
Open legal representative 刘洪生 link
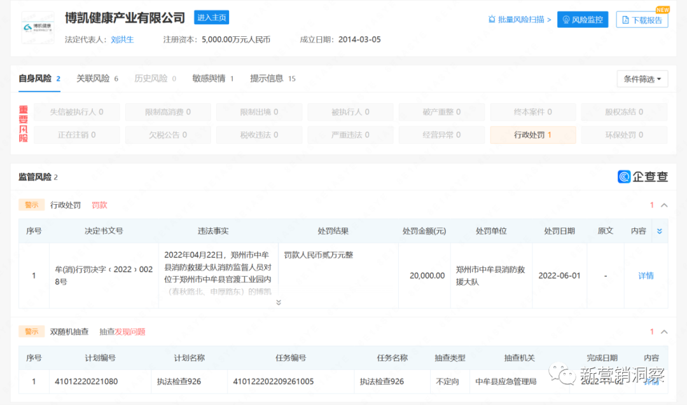122,40
